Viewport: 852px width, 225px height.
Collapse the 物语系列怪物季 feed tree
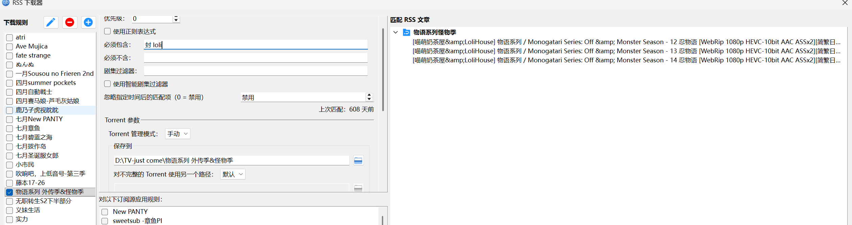[395, 32]
